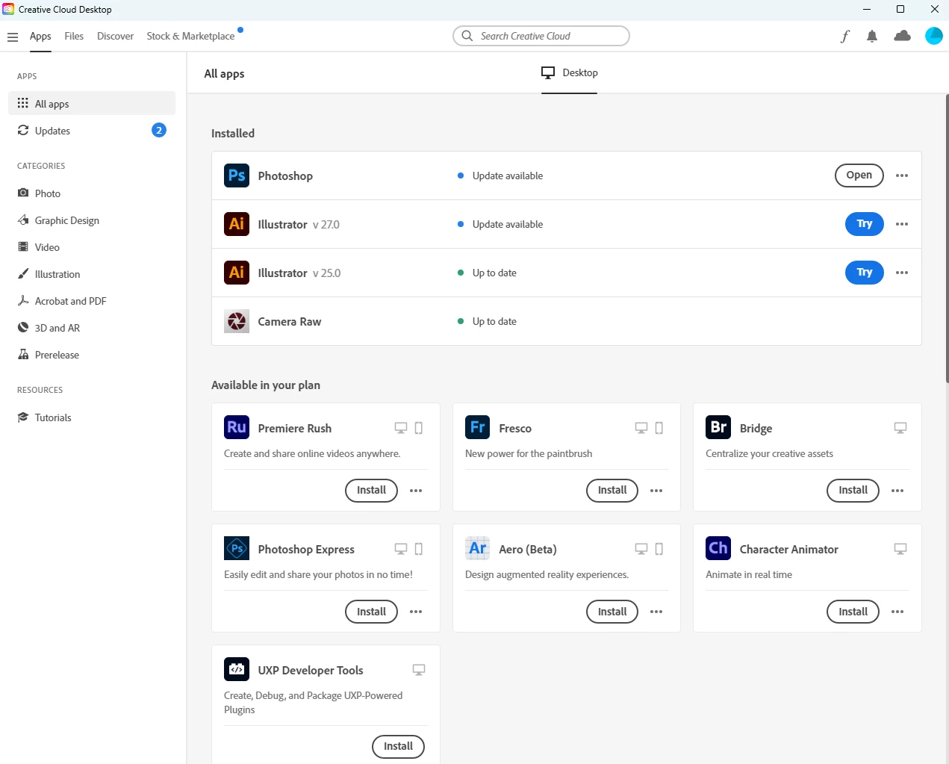Open more options for Photoshop
Image resolution: width=949 pixels, height=764 pixels.
pos(902,176)
